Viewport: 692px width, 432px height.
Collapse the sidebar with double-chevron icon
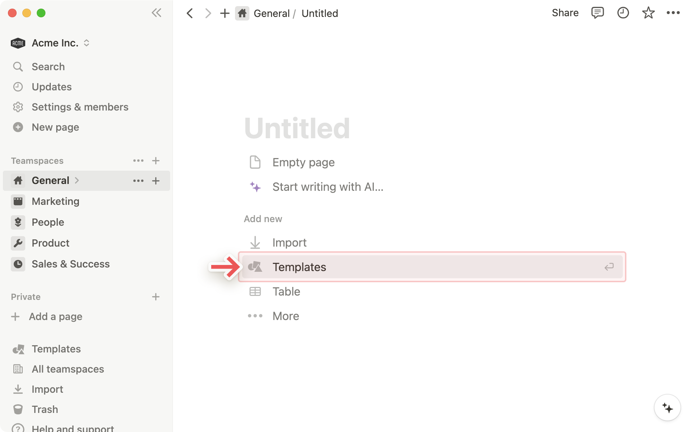(x=156, y=13)
